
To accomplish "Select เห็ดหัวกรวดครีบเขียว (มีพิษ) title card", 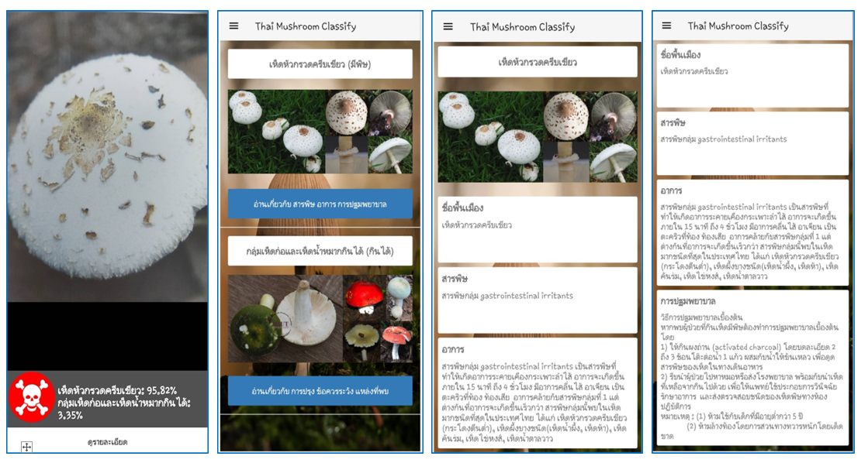I will coord(320,64).
